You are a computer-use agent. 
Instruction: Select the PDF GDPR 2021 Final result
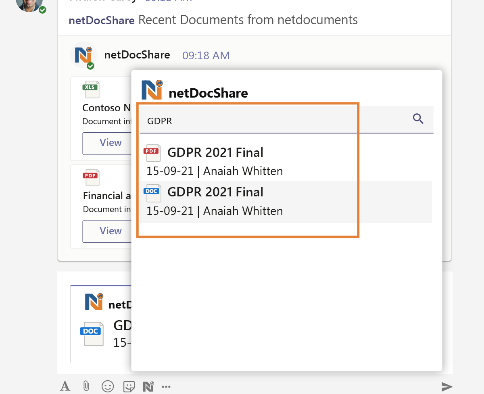coord(286,161)
